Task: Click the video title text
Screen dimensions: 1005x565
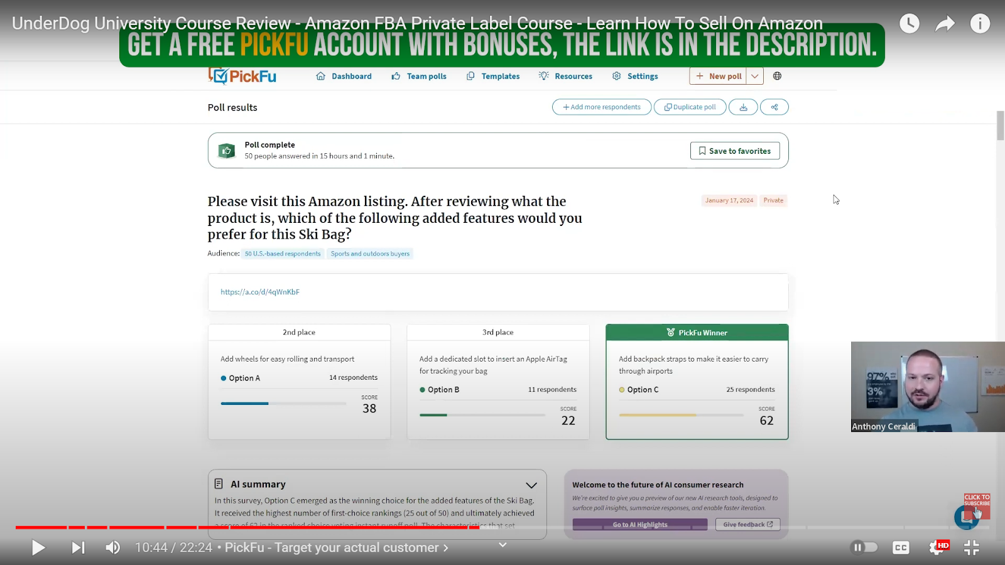Action: coord(417,23)
